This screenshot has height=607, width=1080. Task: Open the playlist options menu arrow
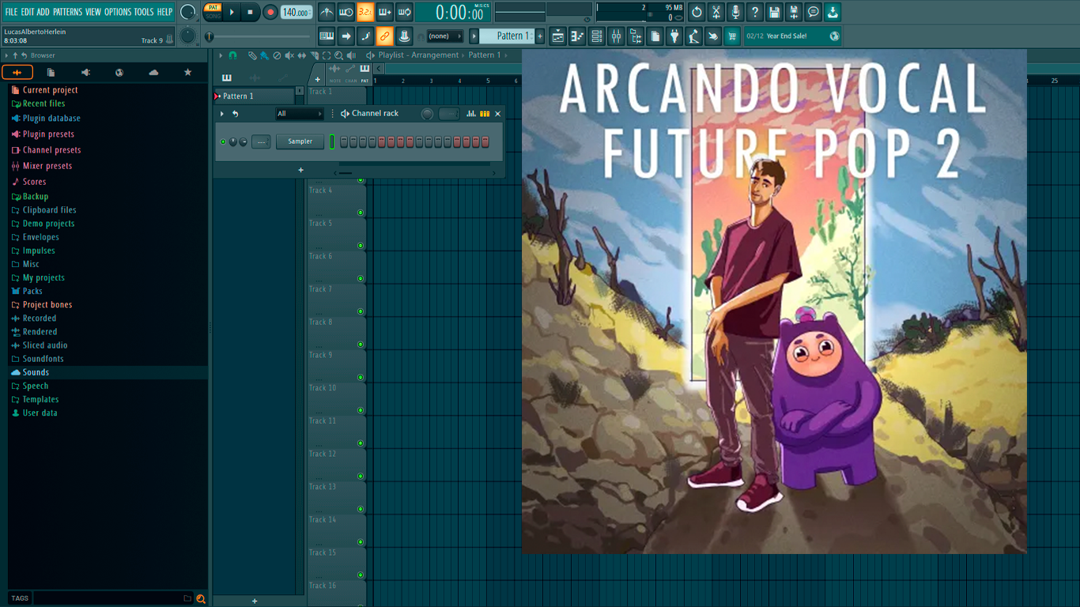(221, 55)
